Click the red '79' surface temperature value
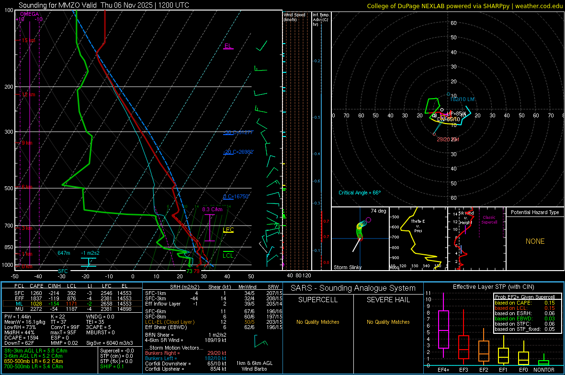This screenshot has height=375, width=565. [x=196, y=271]
